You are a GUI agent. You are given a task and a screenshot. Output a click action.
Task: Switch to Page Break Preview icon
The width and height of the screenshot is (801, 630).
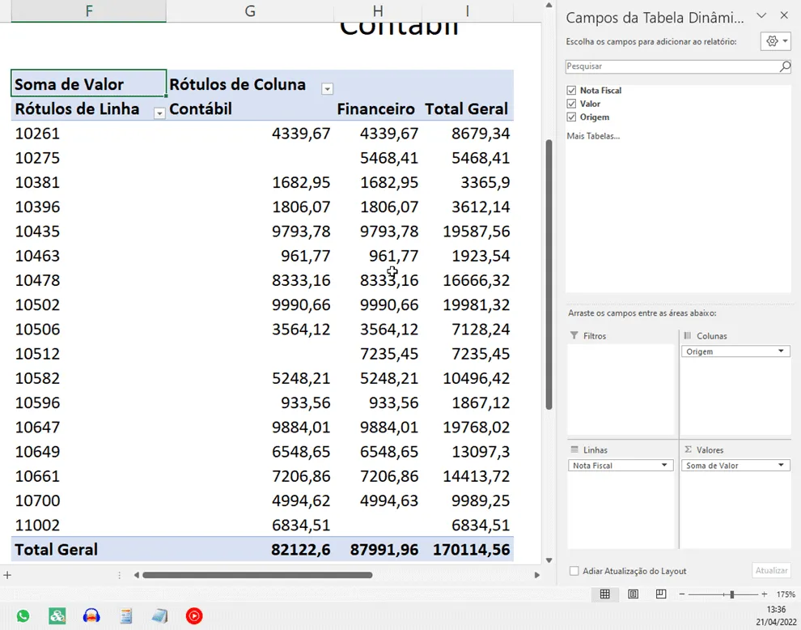(x=661, y=594)
